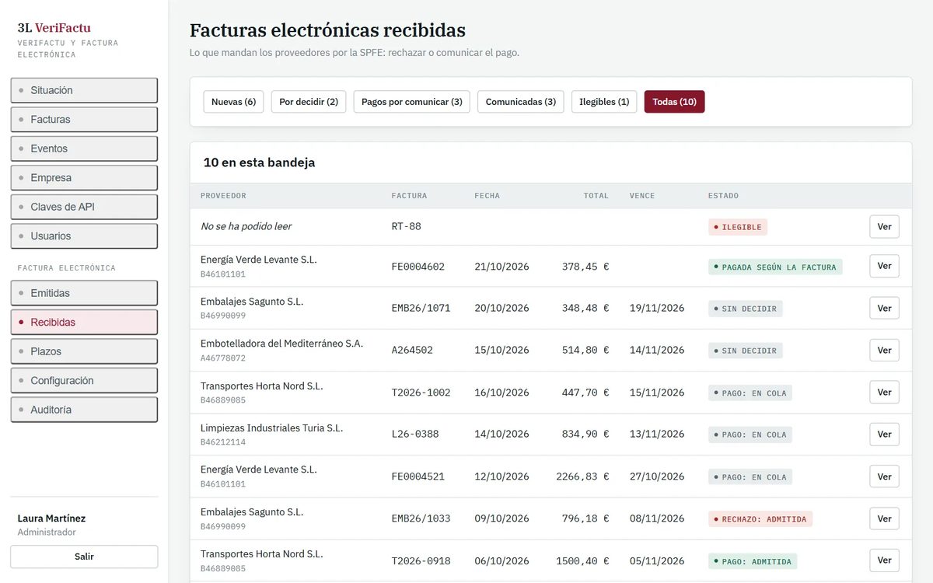Screen dimensions: 933x583
Task: Click the FACTURA column header
Action: pyautogui.click(x=409, y=196)
